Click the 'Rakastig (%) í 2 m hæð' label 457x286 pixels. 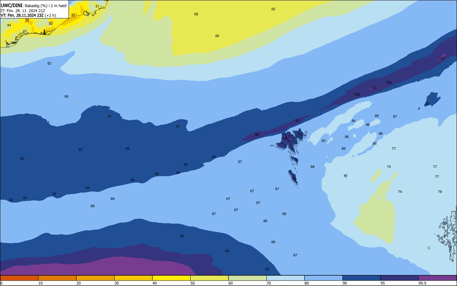pyautogui.click(x=45, y=6)
